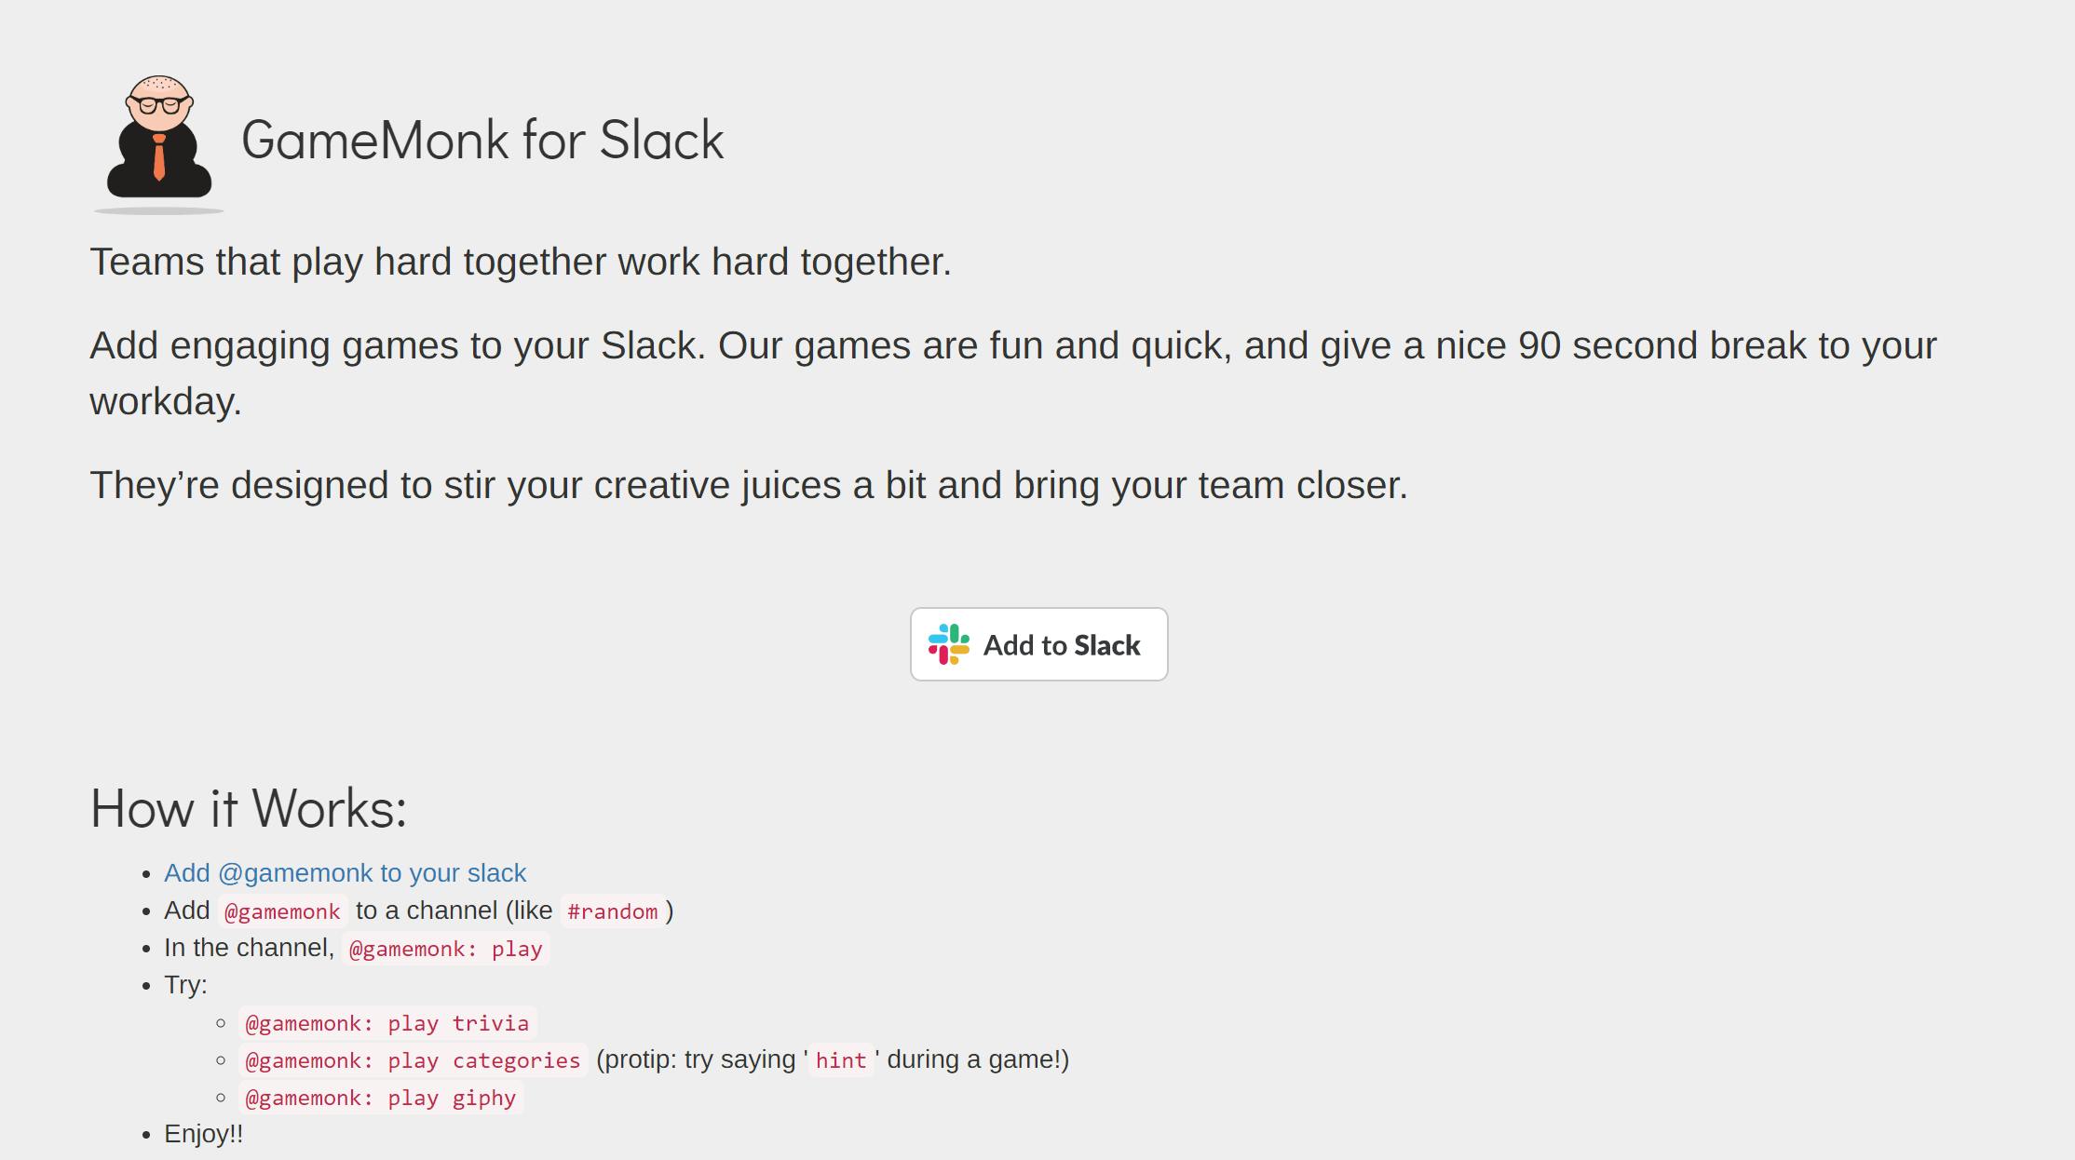Click the 'GameMonk for Slack' page title

click(484, 141)
